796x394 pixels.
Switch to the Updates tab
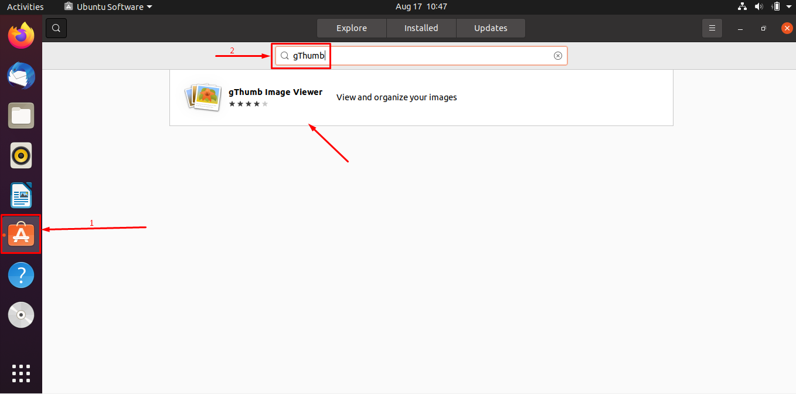click(491, 28)
